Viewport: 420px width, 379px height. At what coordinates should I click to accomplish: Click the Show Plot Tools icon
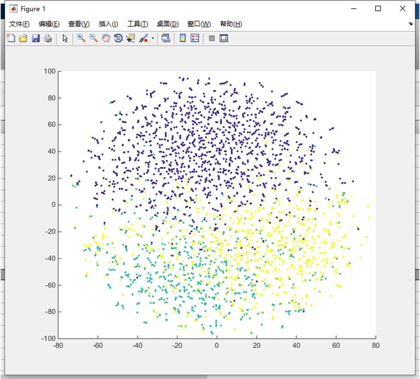[224, 38]
